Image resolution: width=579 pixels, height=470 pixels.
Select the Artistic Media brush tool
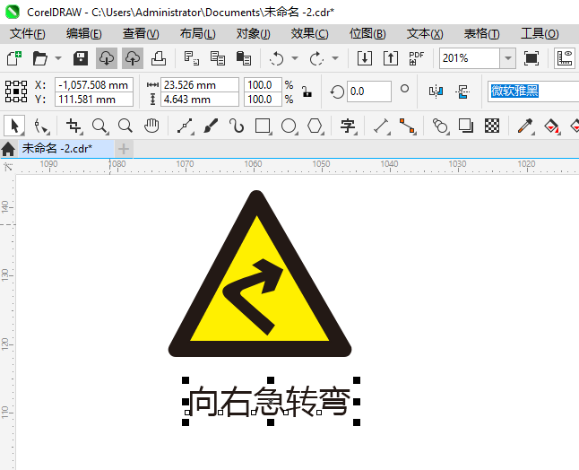(x=211, y=126)
